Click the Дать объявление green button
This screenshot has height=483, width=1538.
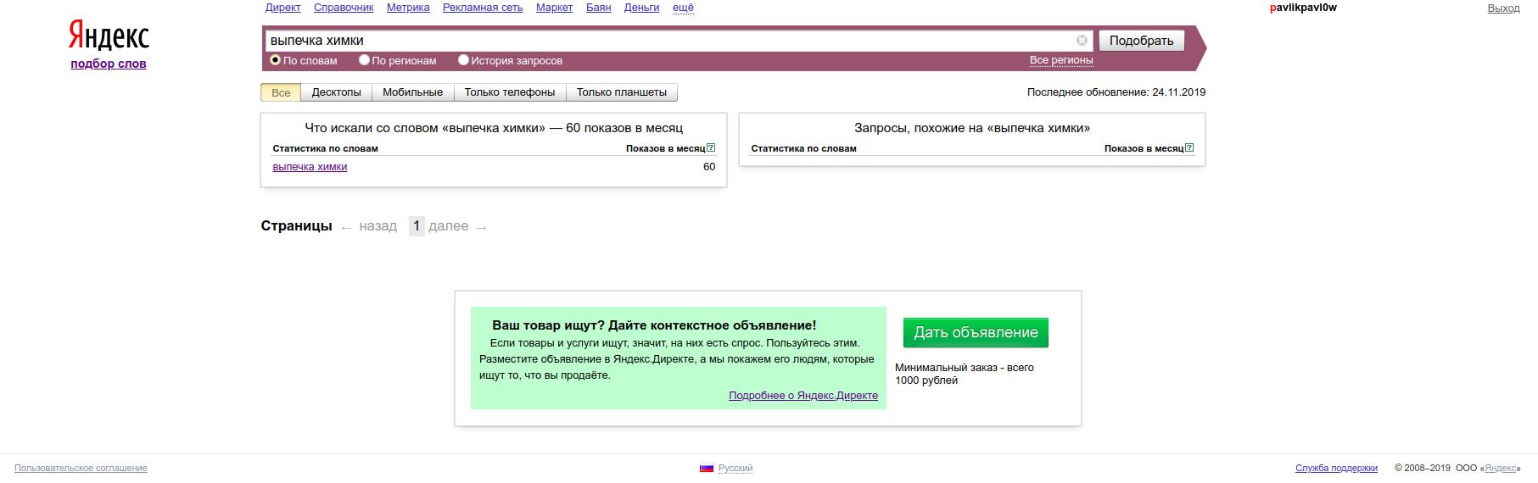point(976,332)
